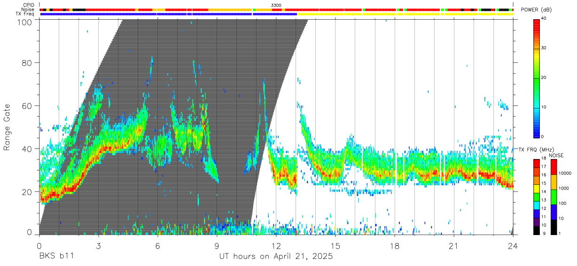Click y-axis tick label '80'

click(x=27, y=62)
